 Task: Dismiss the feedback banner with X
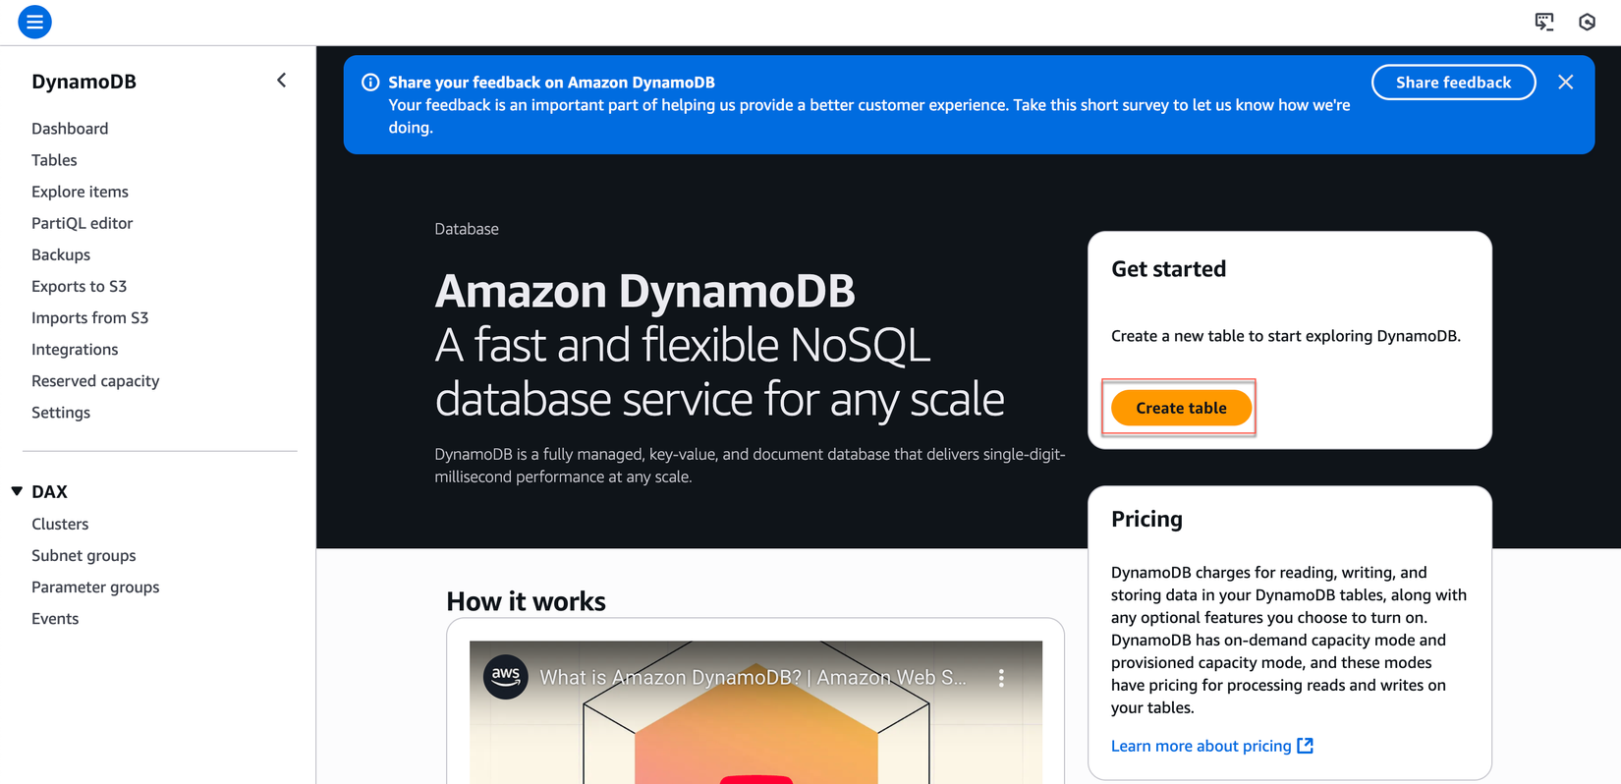(1565, 83)
